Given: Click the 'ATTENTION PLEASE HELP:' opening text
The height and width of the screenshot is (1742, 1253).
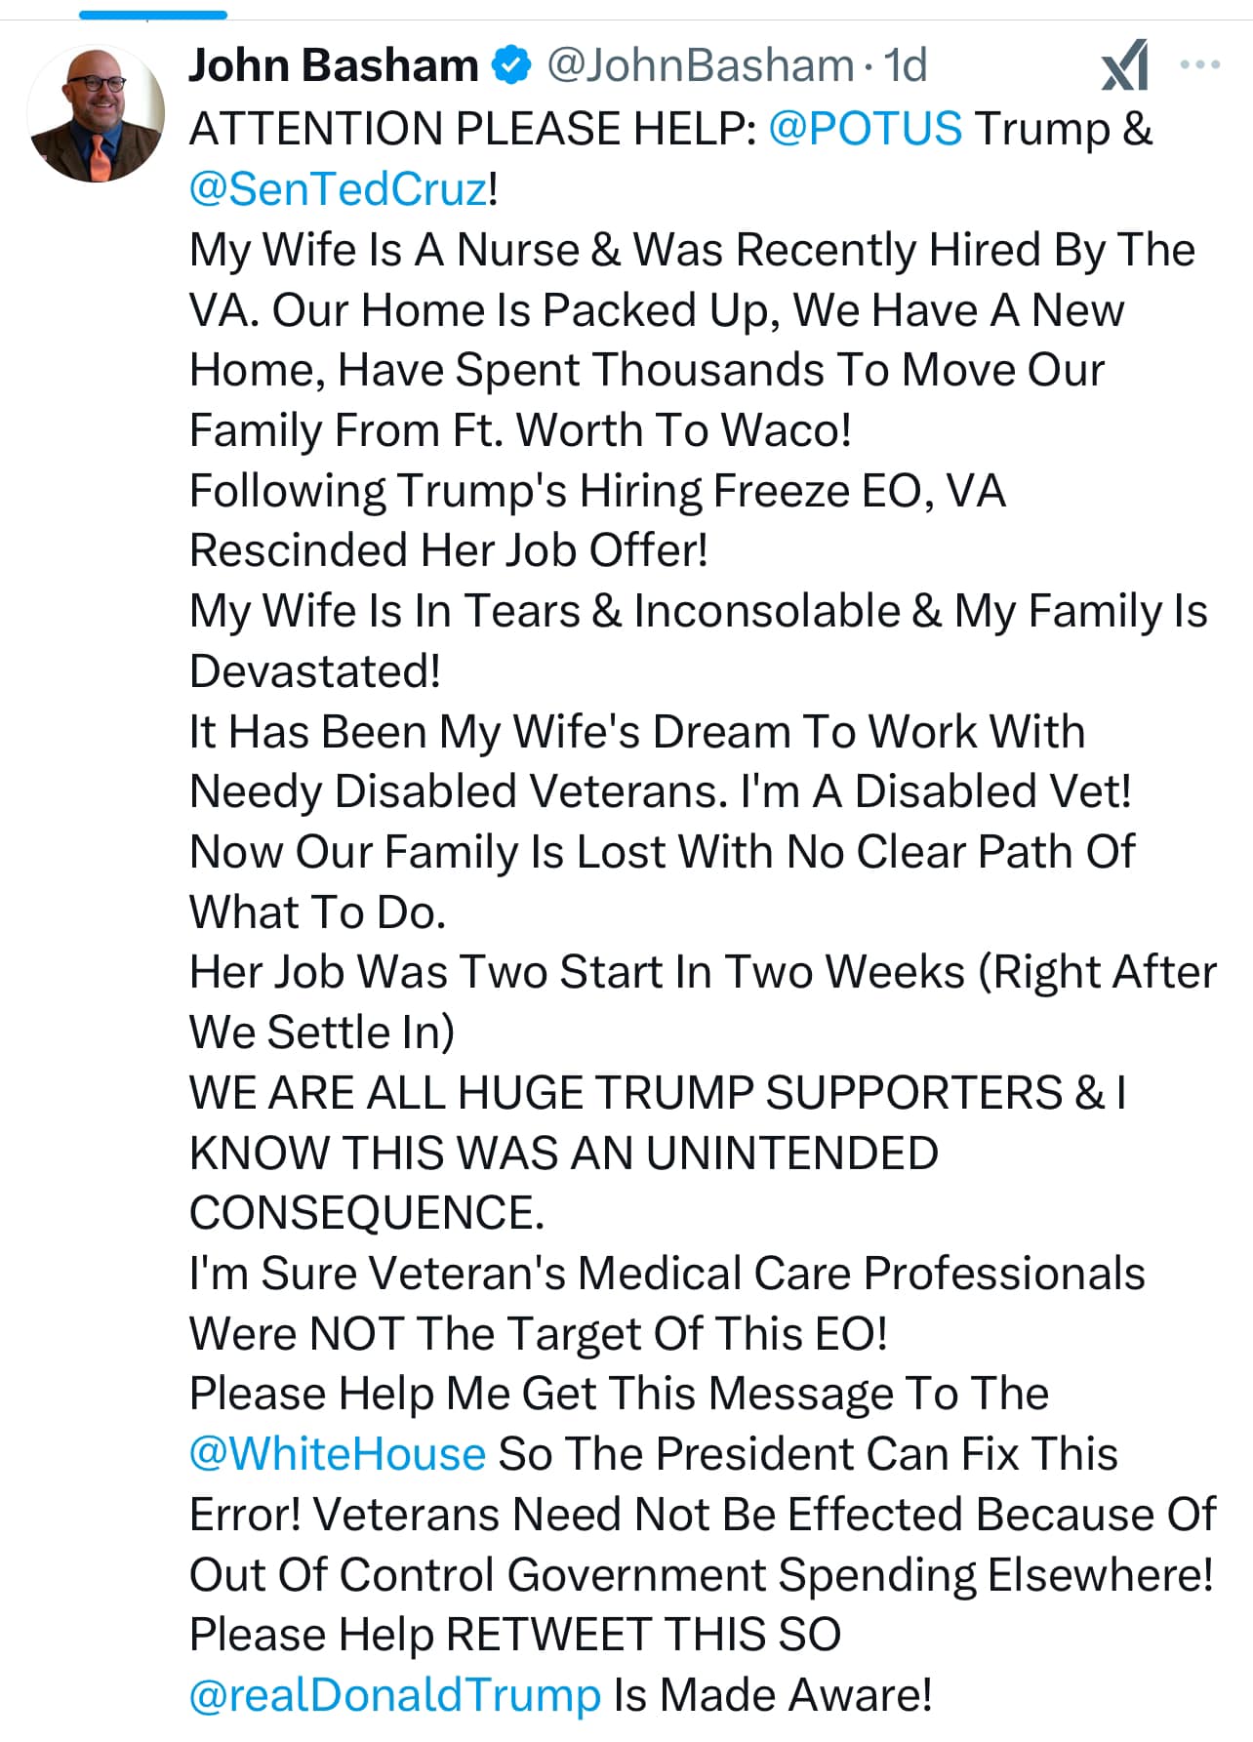Looking at the screenshot, I should pyautogui.click(x=473, y=129).
